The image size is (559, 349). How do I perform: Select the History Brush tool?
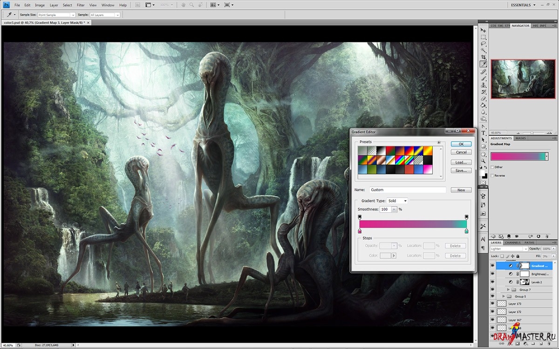point(483,92)
